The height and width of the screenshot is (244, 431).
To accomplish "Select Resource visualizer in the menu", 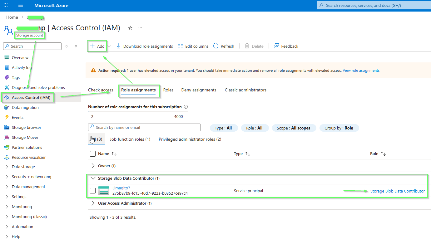I will point(29,157).
